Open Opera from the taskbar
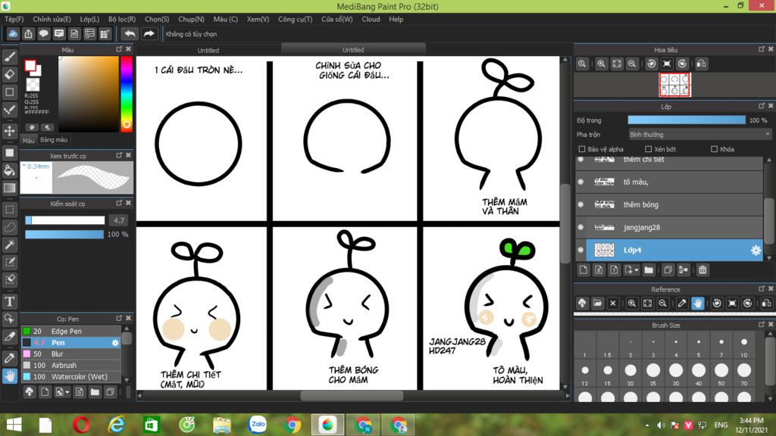Viewport: 776px width, 436px height. (x=81, y=425)
